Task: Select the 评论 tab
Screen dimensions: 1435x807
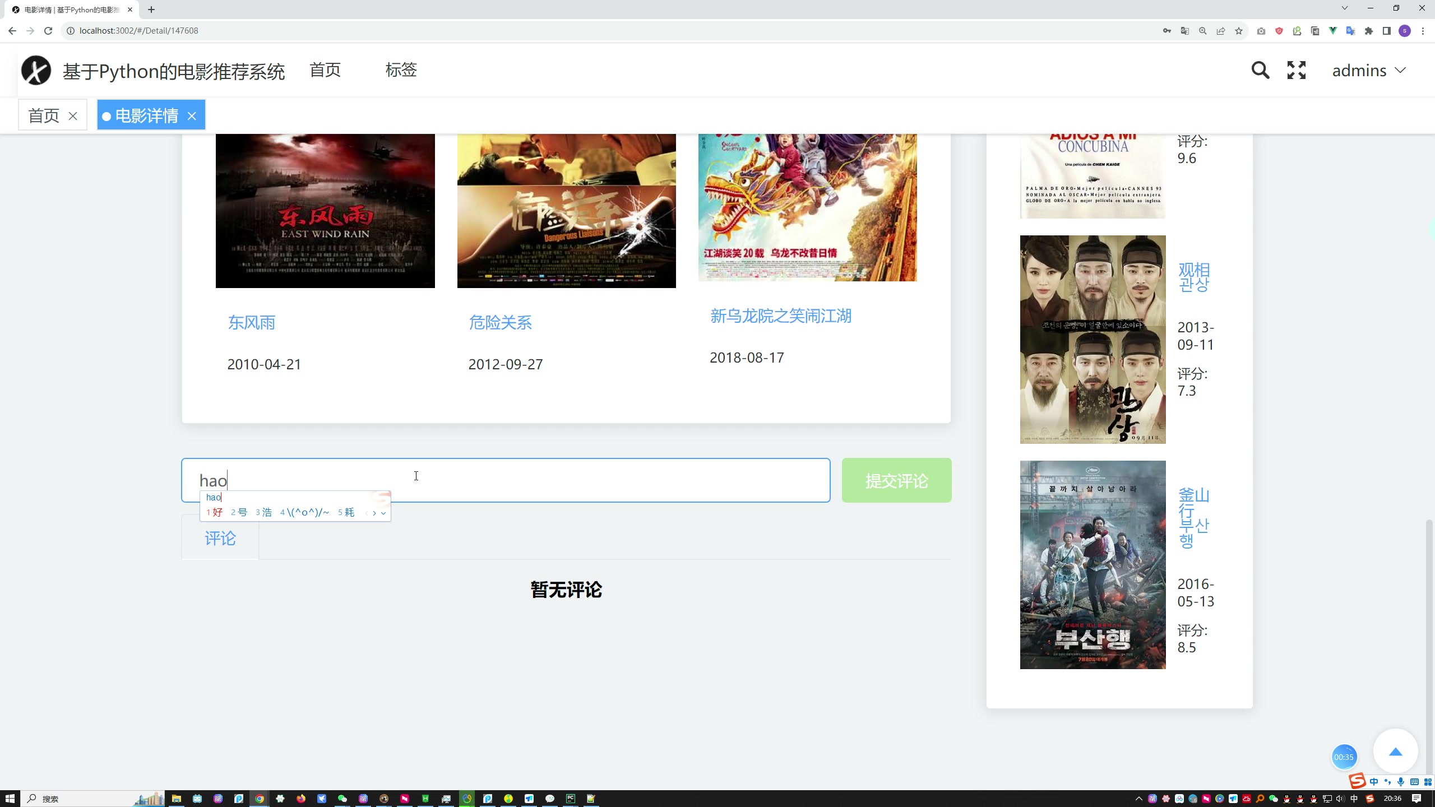Action: point(220,538)
